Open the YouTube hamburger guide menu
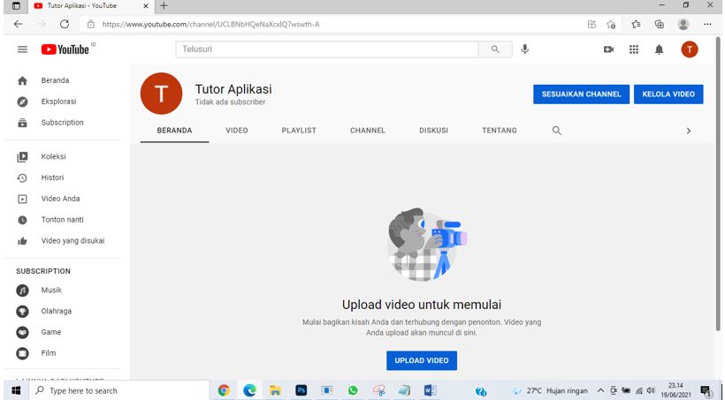 pos(22,49)
